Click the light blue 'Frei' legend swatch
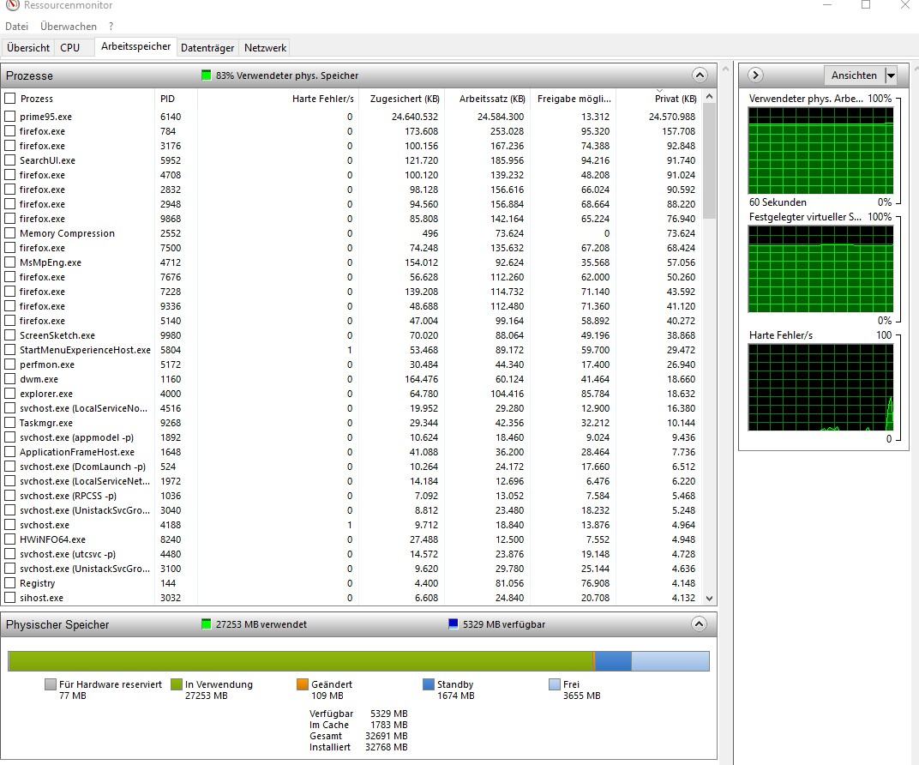919x765 pixels. [555, 684]
